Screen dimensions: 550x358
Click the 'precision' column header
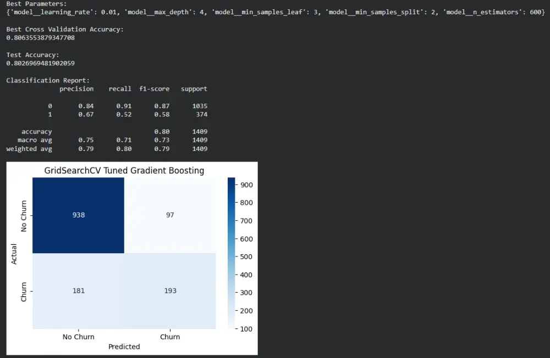pyautogui.click(x=76, y=89)
